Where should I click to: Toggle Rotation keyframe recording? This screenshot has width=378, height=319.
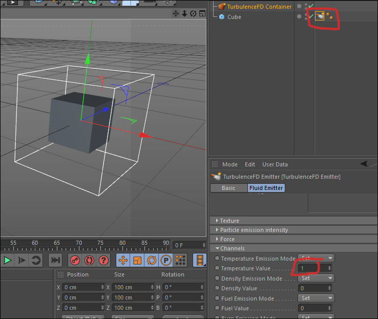pos(152,260)
